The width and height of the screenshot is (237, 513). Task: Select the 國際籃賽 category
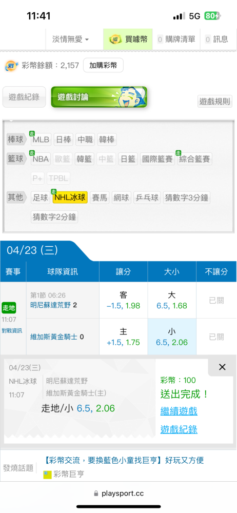coord(157,159)
